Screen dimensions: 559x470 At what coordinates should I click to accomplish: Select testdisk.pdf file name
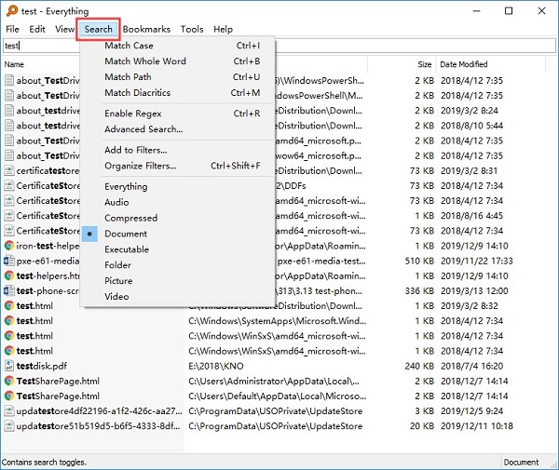(x=42, y=366)
